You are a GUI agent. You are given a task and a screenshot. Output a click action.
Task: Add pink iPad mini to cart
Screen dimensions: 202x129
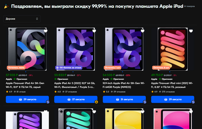pos(173,99)
